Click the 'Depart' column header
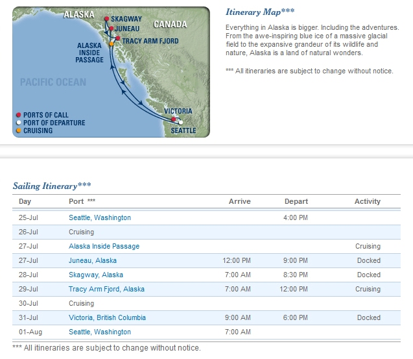Image resolution: width=413 pixels, height=359 pixels. (296, 201)
